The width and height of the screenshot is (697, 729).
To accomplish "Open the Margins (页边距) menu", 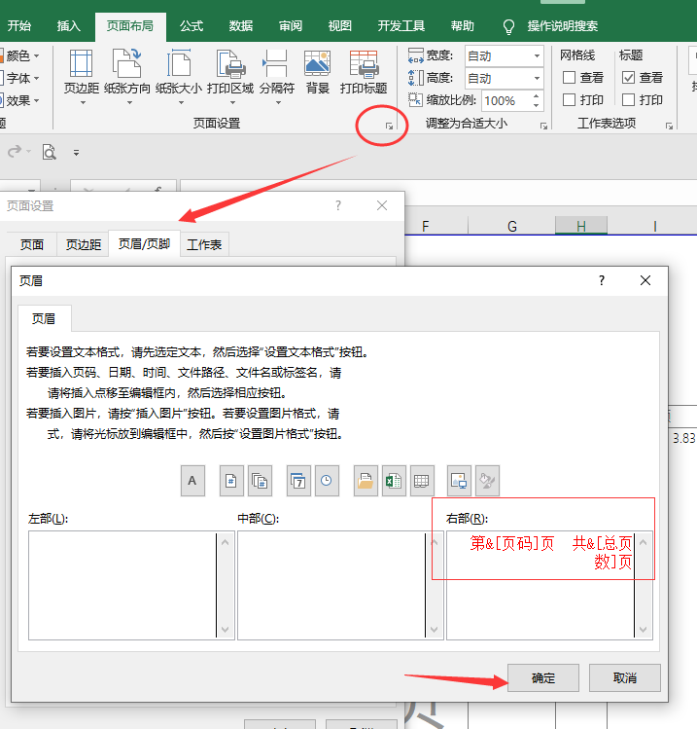I will coord(82,77).
